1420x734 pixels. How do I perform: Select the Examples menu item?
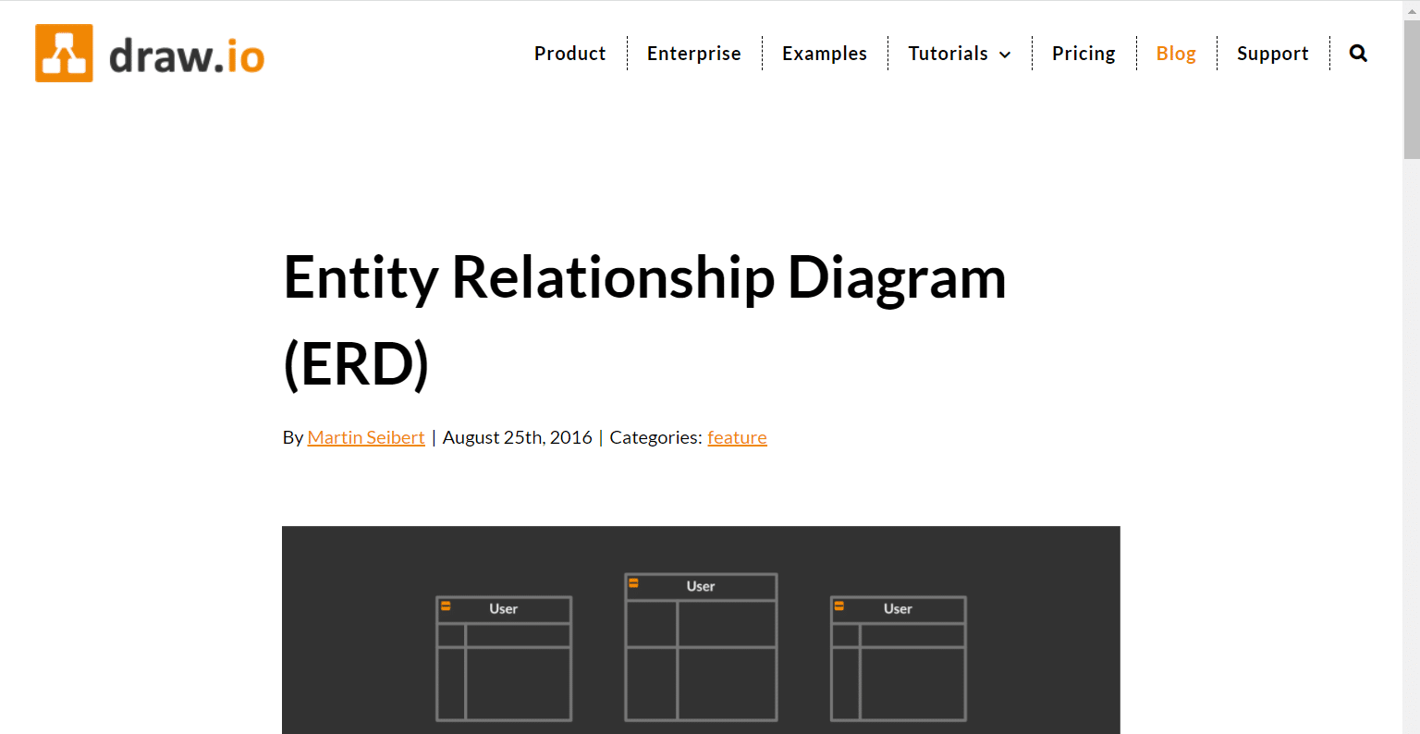pyautogui.click(x=825, y=54)
